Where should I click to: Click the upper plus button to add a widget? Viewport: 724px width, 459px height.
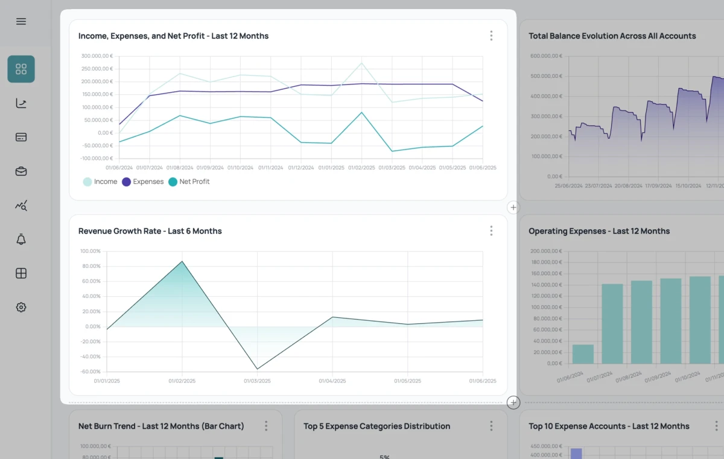(513, 207)
